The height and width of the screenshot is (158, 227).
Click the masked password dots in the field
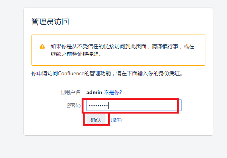coord(98,106)
